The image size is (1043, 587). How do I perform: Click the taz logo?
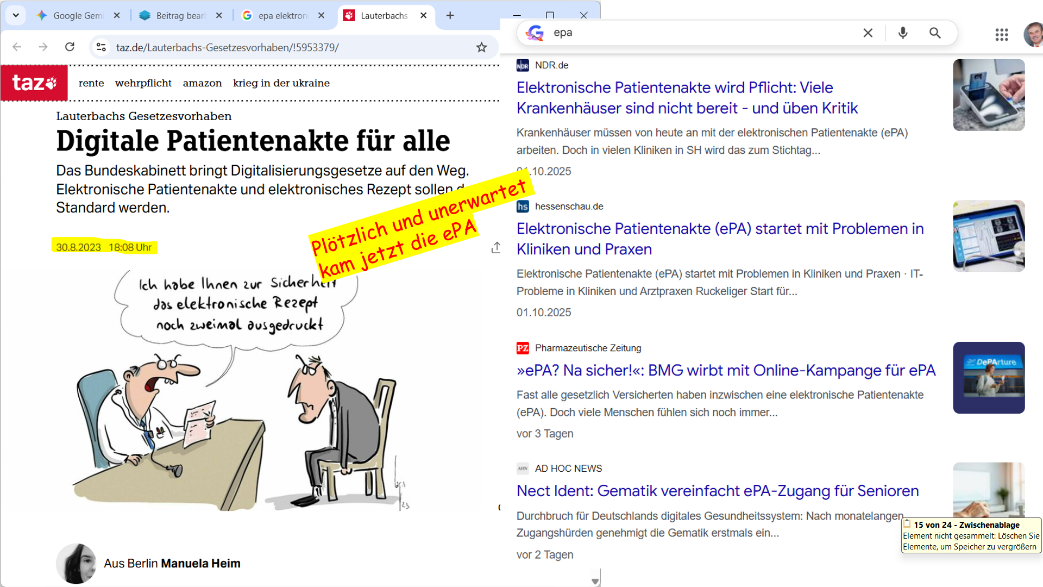pyautogui.click(x=34, y=83)
